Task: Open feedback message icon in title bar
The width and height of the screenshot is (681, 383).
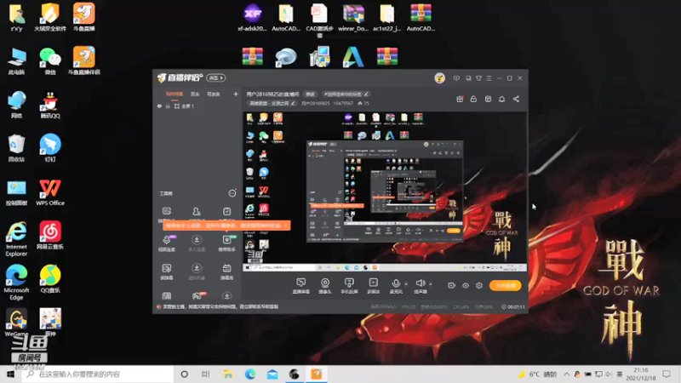Action: 456,78
